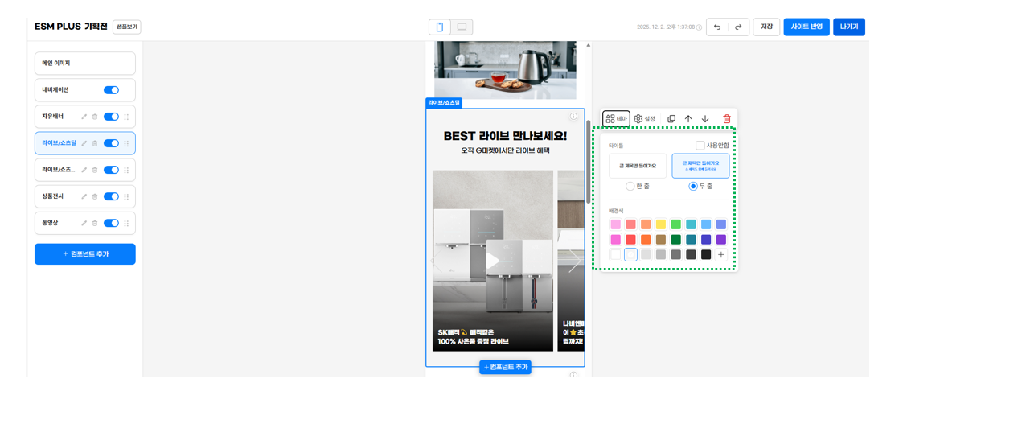This screenshot has height=424, width=1022.
Task: Click the 나가기 button
Action: point(849,27)
